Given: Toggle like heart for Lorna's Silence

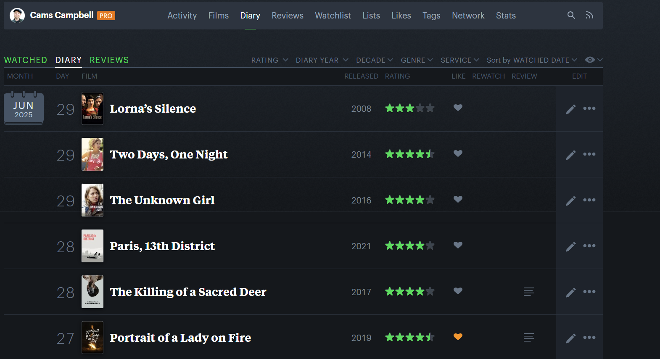Looking at the screenshot, I should point(458,108).
